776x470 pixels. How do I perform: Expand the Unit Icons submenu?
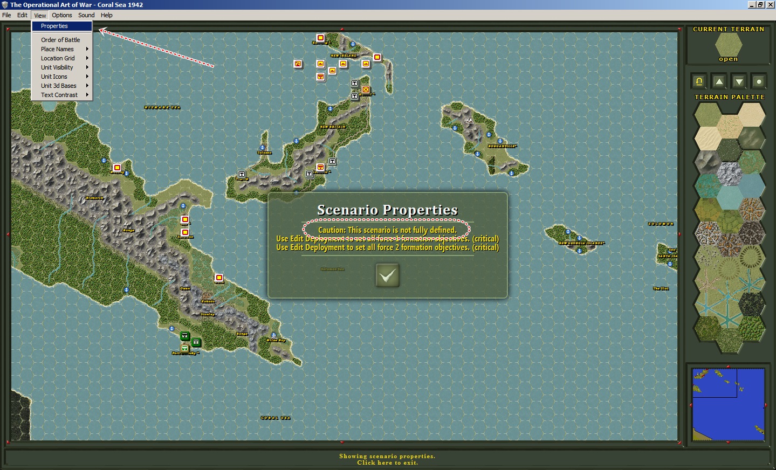point(62,77)
